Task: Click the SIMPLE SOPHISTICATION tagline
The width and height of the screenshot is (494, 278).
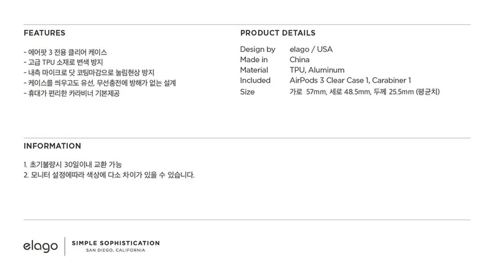Action: pyautogui.click(x=116, y=243)
